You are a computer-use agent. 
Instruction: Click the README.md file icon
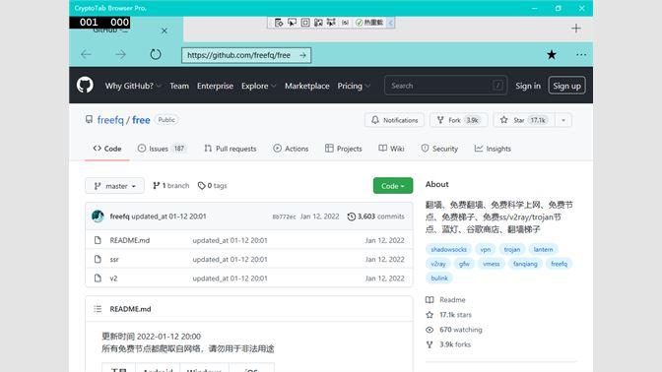98,240
